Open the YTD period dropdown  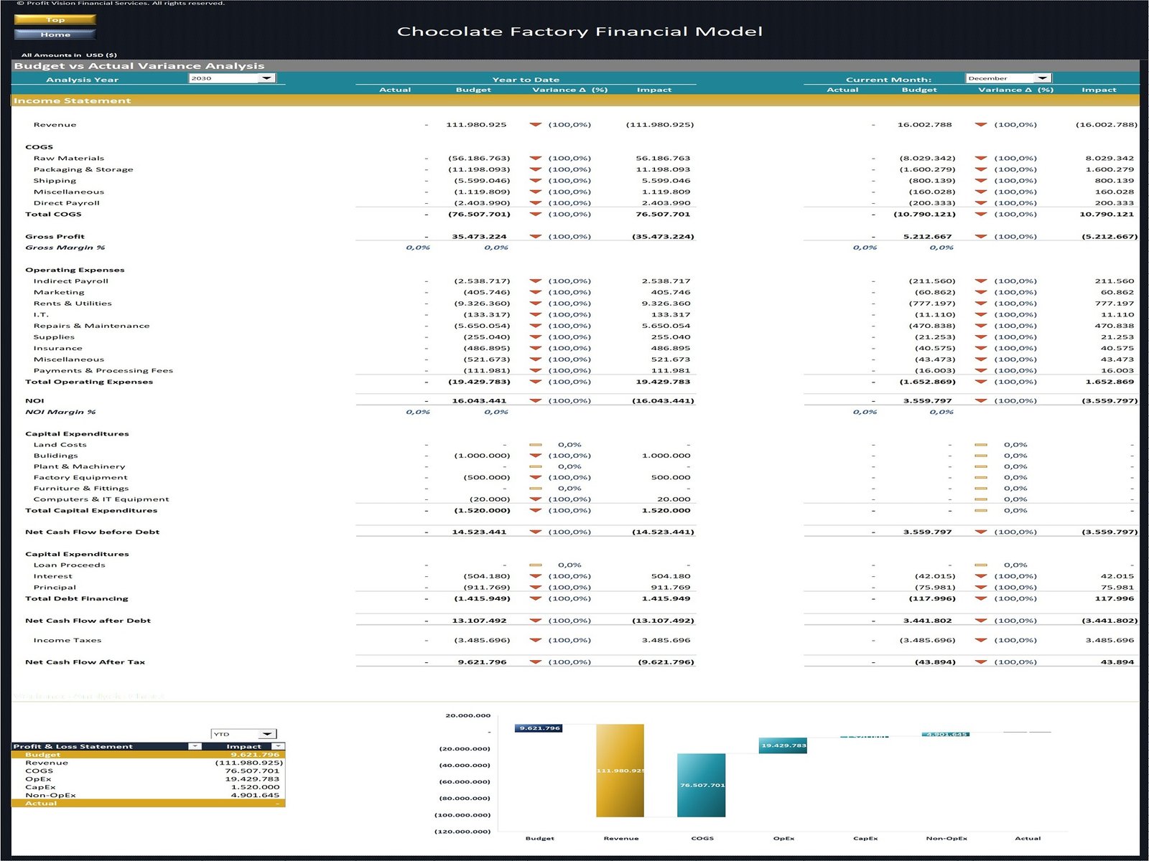tap(267, 734)
